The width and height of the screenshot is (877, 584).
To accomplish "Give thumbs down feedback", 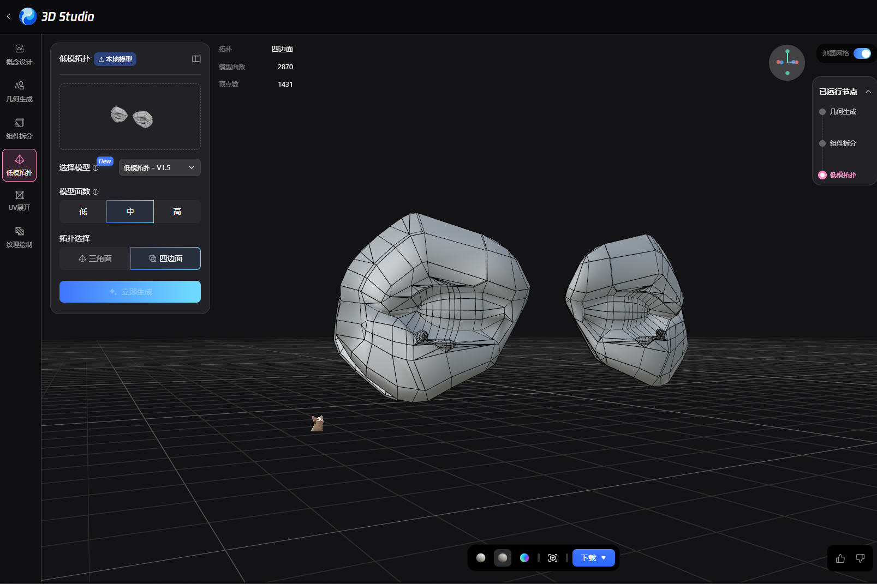I will pyautogui.click(x=860, y=558).
